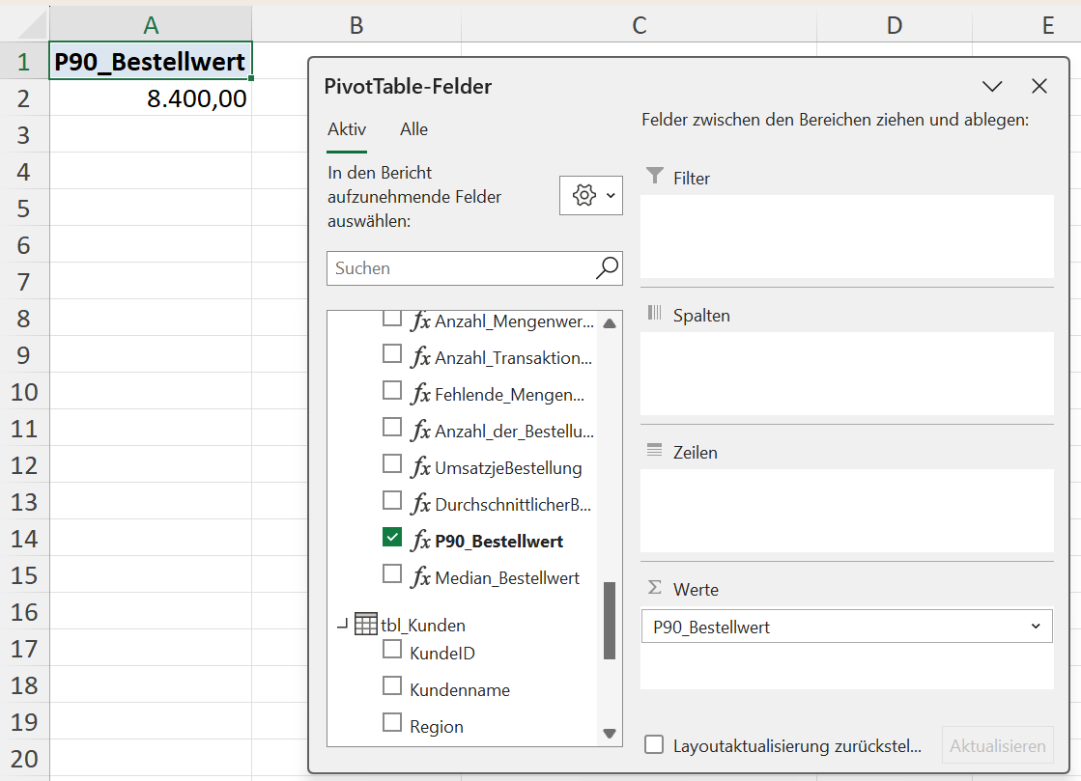Image resolution: width=1081 pixels, height=781 pixels.
Task: Open the P90_Bestellwert dropdown in Werte area
Action: pyautogui.click(x=1036, y=627)
